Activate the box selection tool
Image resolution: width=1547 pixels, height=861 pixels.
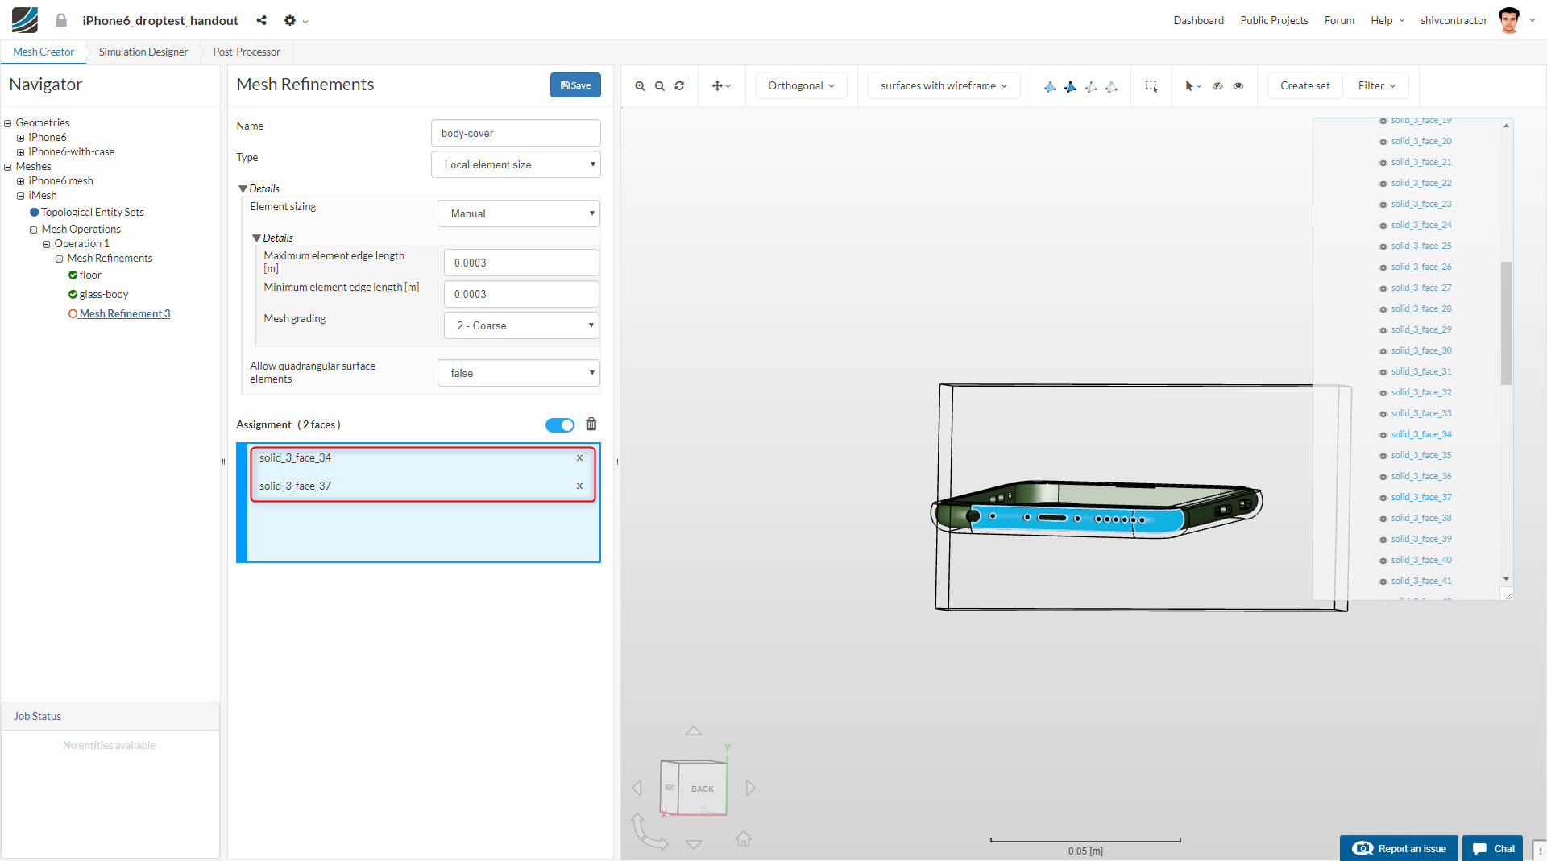click(1151, 86)
